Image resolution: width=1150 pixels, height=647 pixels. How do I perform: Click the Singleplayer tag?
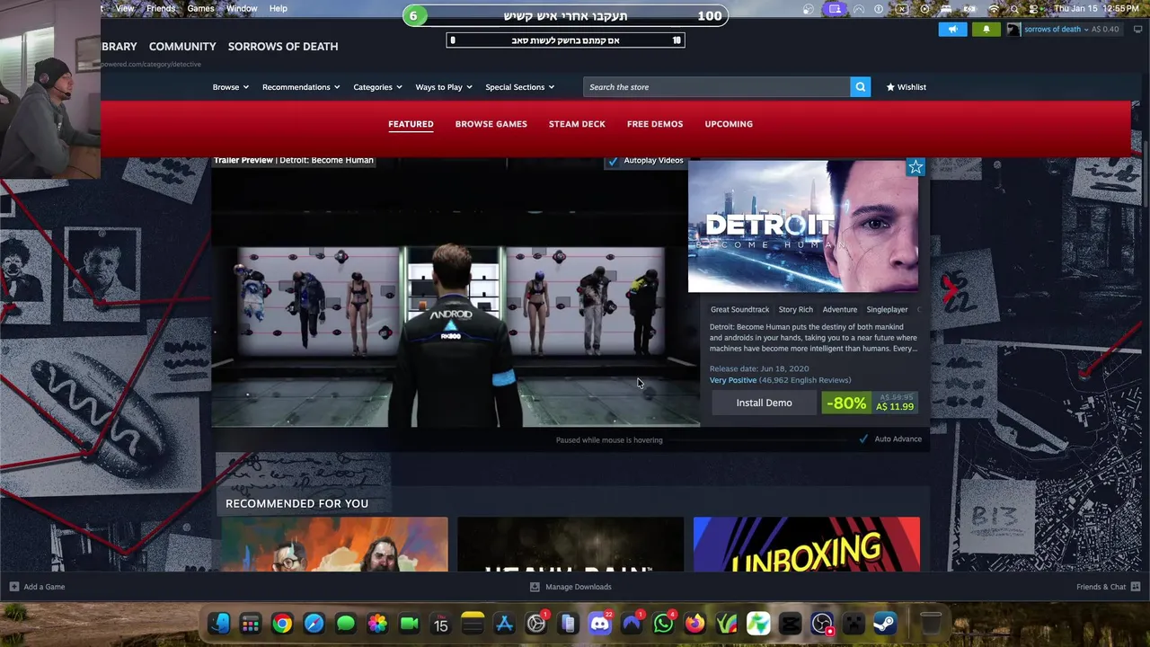(887, 309)
